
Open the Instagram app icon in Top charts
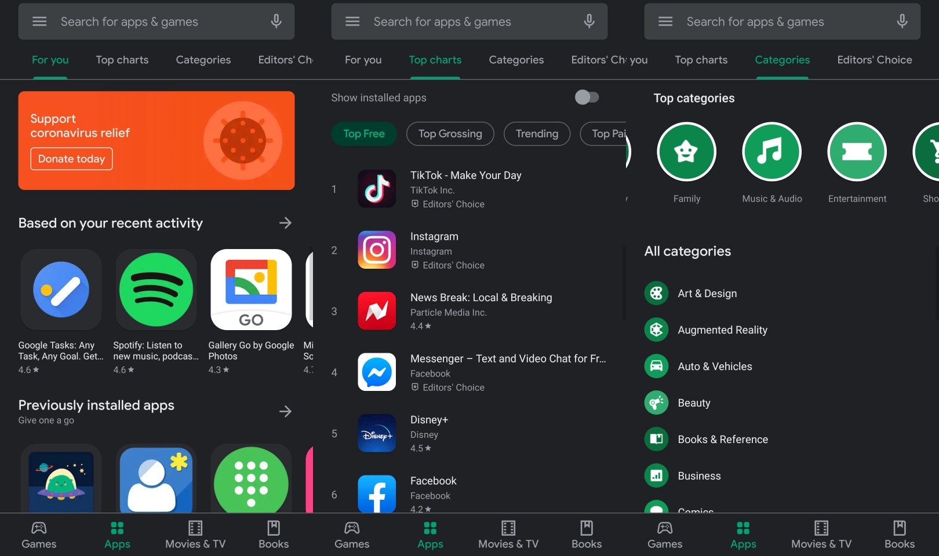[x=377, y=250]
